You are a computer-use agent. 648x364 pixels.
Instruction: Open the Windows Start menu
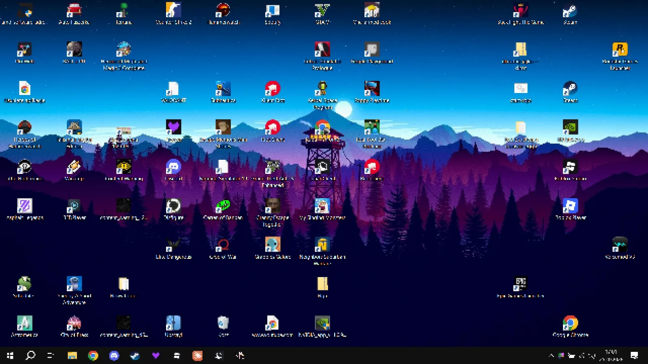[x=10, y=356]
